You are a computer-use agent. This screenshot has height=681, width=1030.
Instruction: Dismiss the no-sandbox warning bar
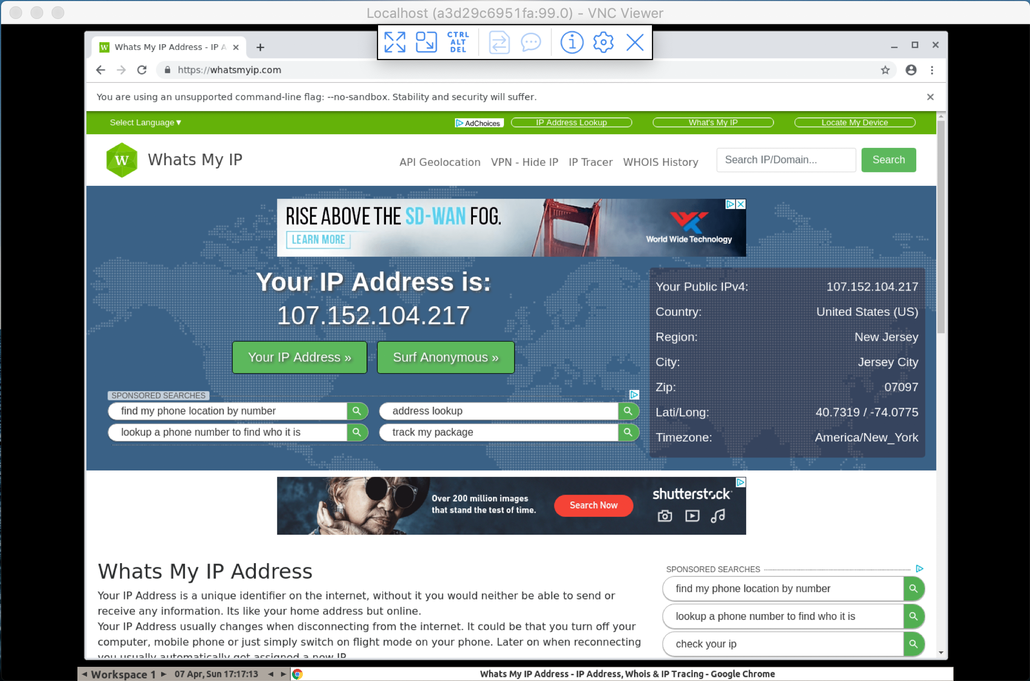click(930, 97)
